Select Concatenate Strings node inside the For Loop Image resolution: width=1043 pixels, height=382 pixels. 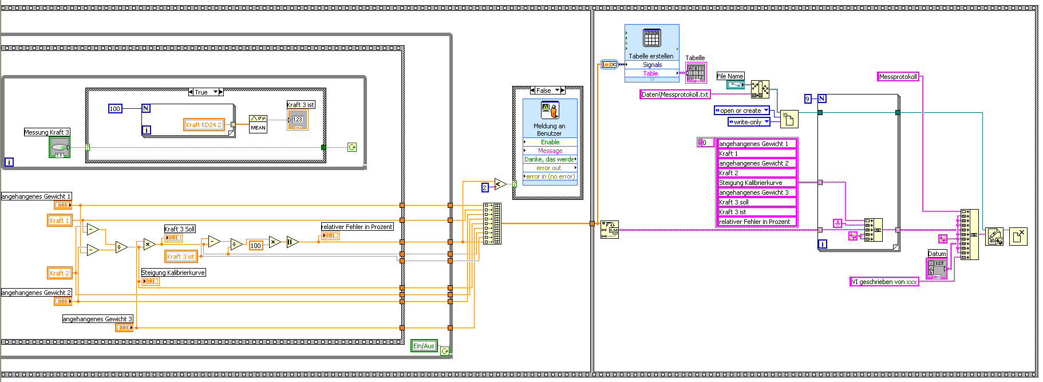[x=873, y=230]
